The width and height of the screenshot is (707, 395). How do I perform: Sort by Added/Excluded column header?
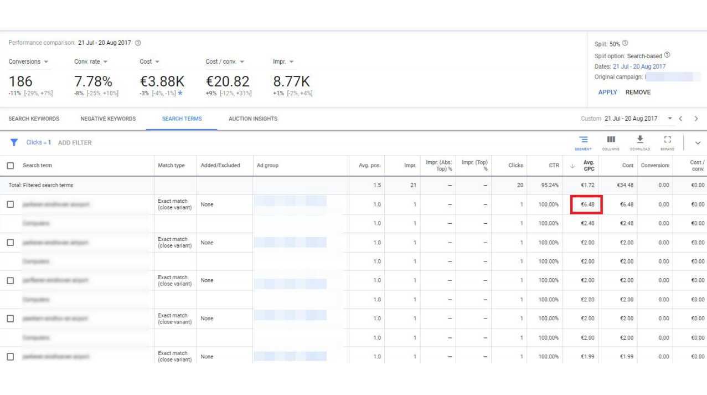(220, 166)
